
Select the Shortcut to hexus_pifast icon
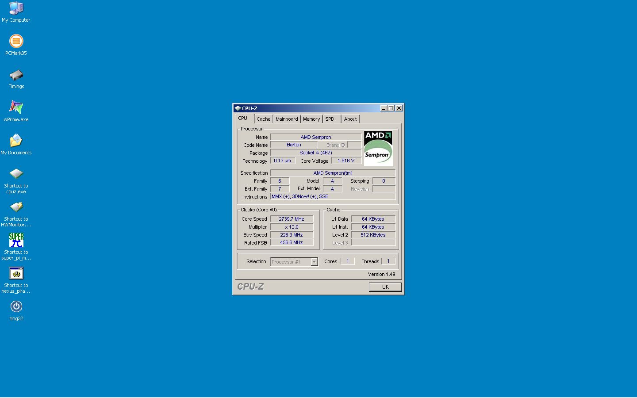click(16, 280)
